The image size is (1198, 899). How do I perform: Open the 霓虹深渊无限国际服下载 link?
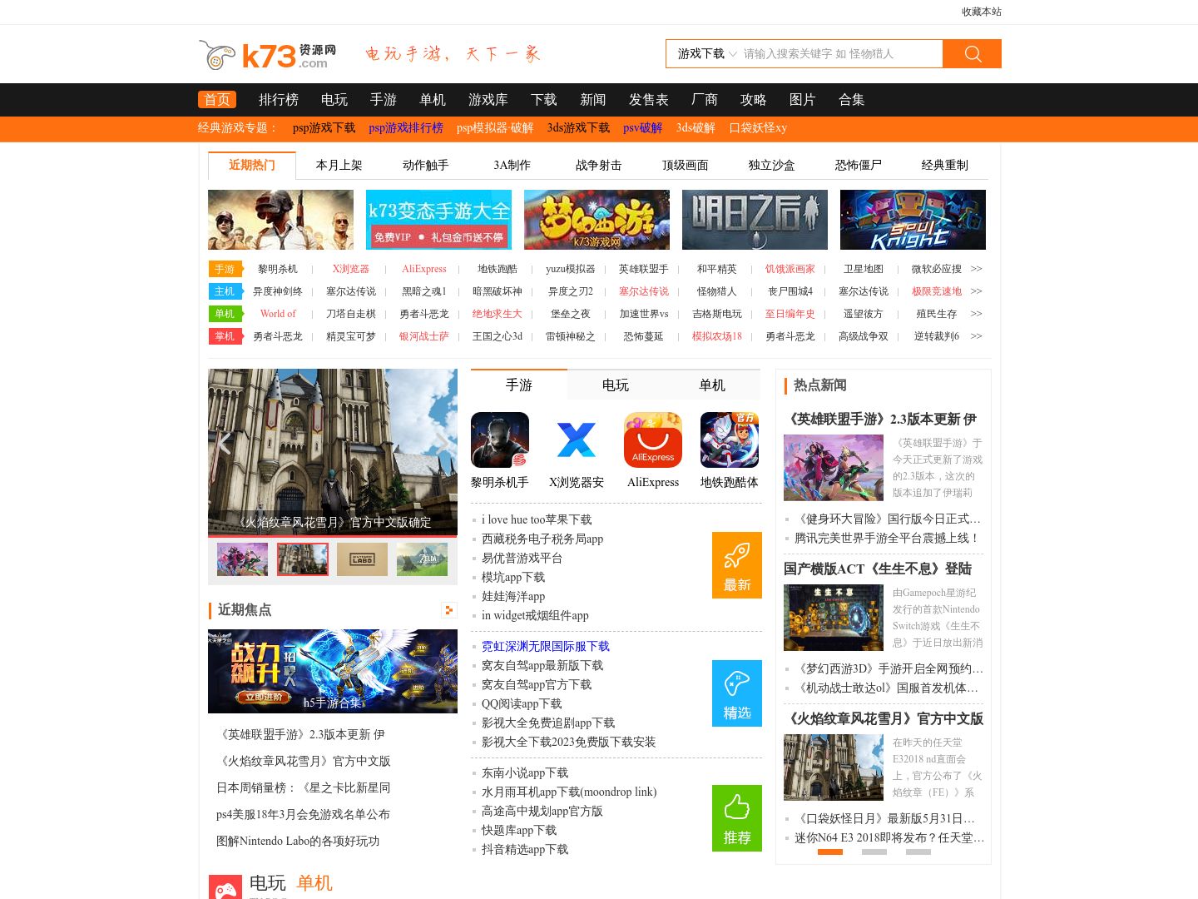pos(546,647)
